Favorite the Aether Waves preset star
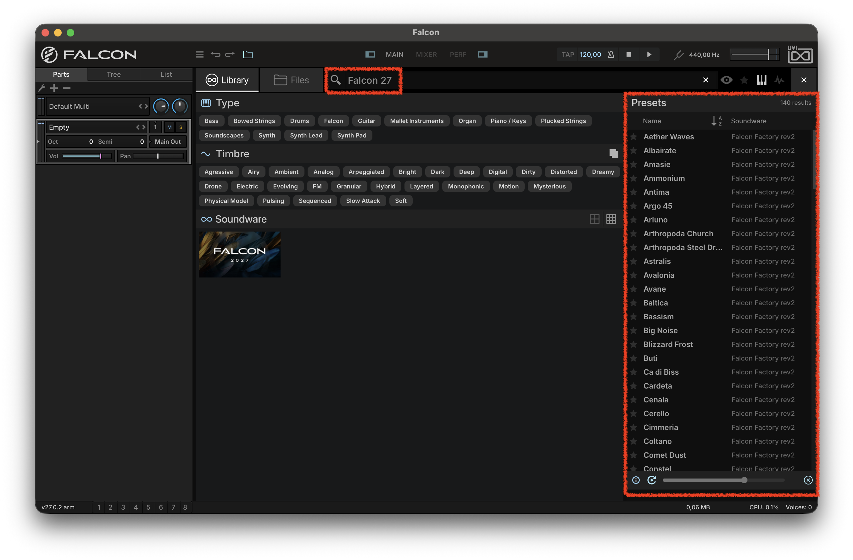 tap(634, 137)
